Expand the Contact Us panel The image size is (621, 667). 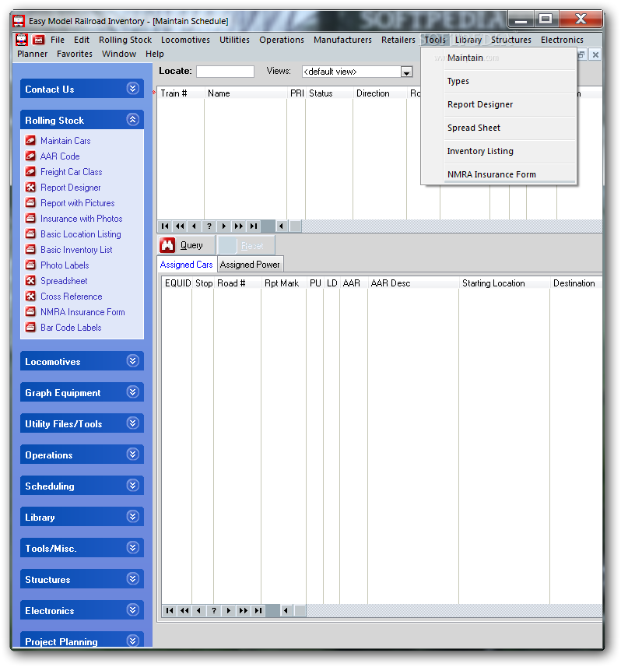coord(133,89)
